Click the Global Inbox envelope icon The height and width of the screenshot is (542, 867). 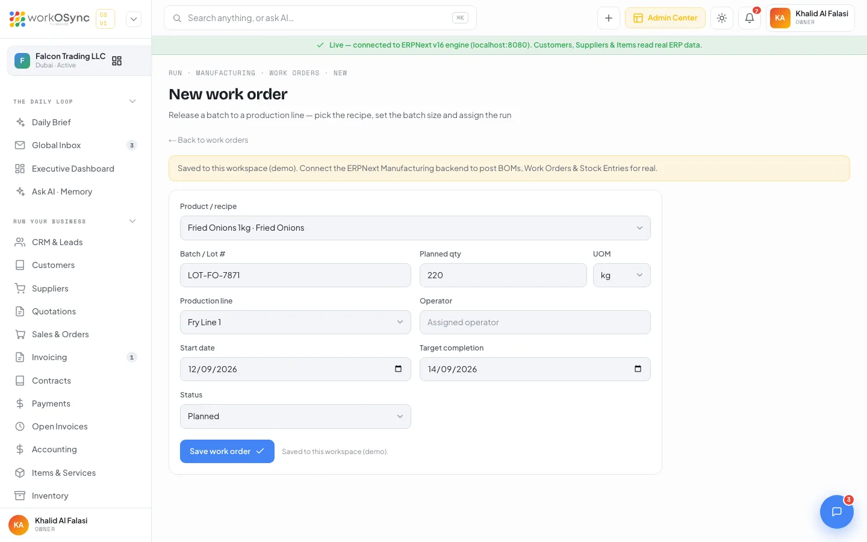pyautogui.click(x=20, y=145)
